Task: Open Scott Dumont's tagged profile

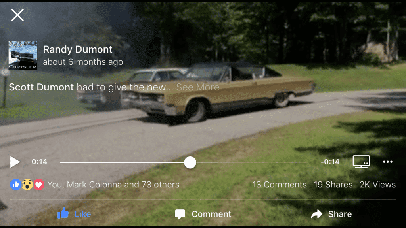Action: click(x=41, y=87)
